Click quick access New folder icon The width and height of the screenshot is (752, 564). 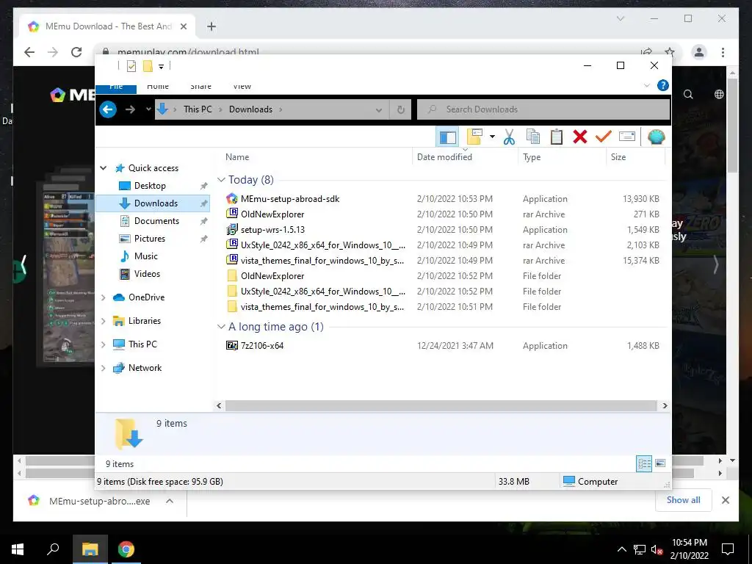(x=148, y=66)
